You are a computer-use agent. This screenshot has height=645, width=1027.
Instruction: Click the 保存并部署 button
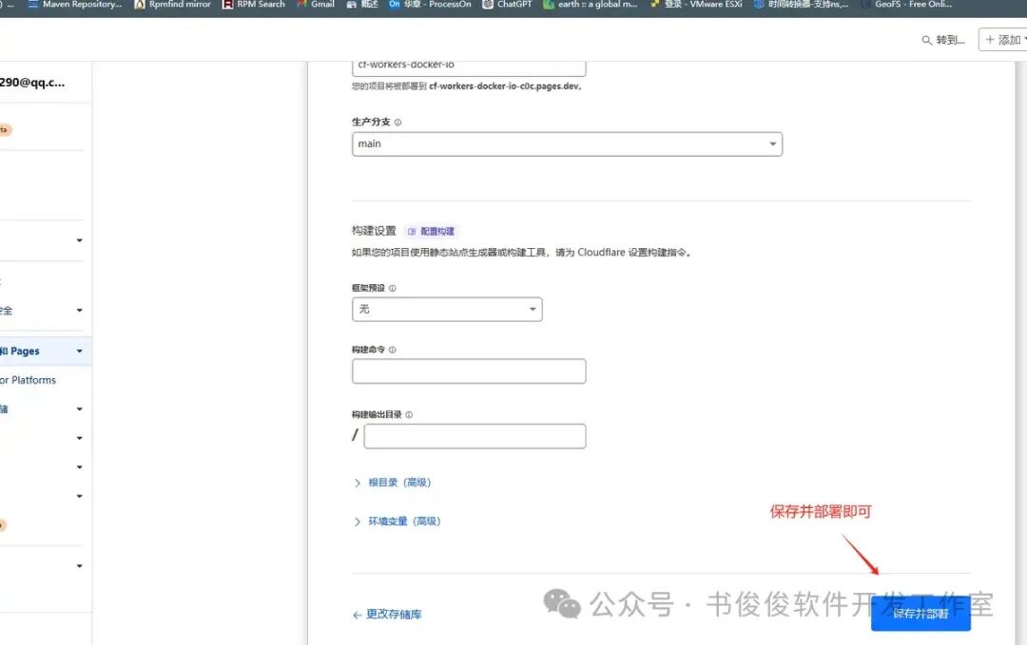[x=920, y=614]
